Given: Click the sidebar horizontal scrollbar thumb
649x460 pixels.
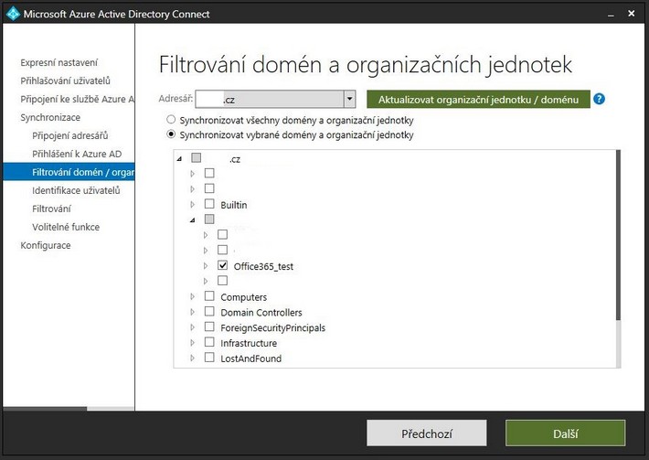Looking at the screenshot, I should [45, 409].
